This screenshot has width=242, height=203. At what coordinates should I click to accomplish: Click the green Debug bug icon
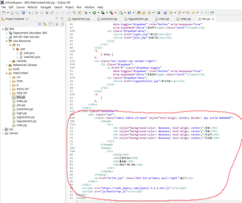[x=86, y=13]
